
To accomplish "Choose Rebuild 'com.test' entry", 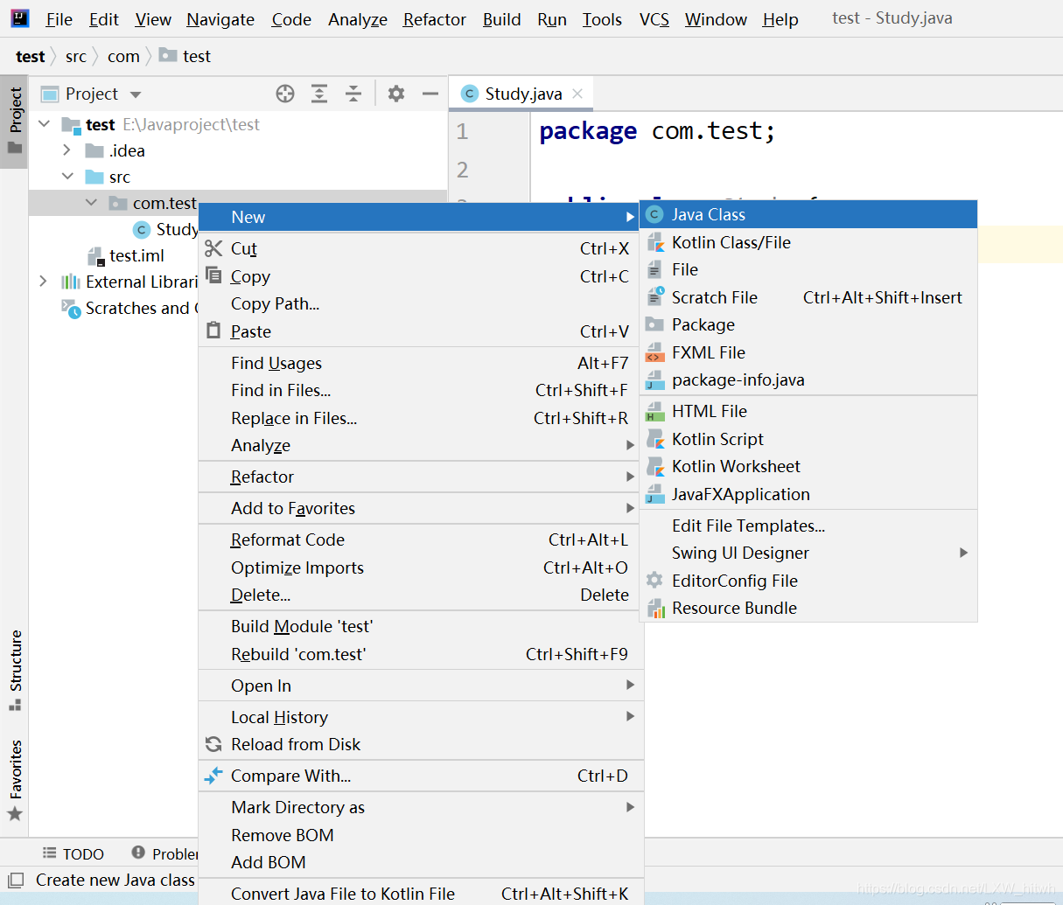I will pos(421,654).
